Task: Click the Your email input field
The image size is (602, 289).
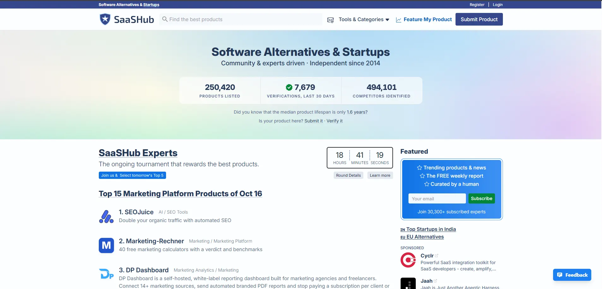Action: pyautogui.click(x=437, y=198)
